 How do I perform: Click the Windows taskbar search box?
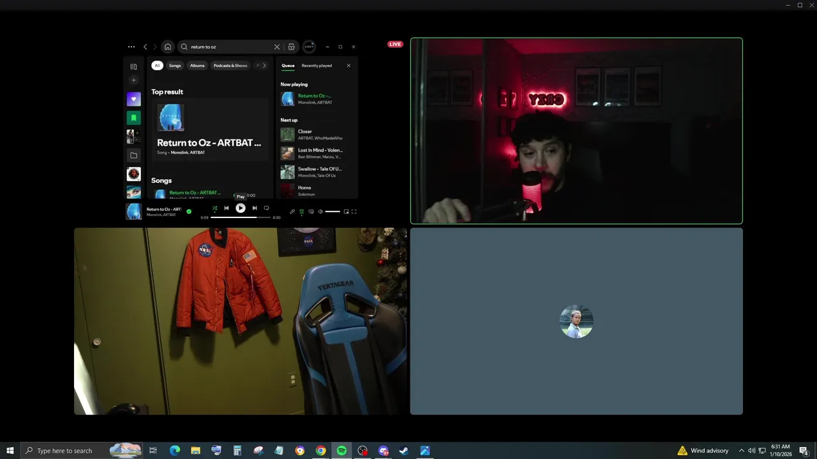tap(82, 451)
